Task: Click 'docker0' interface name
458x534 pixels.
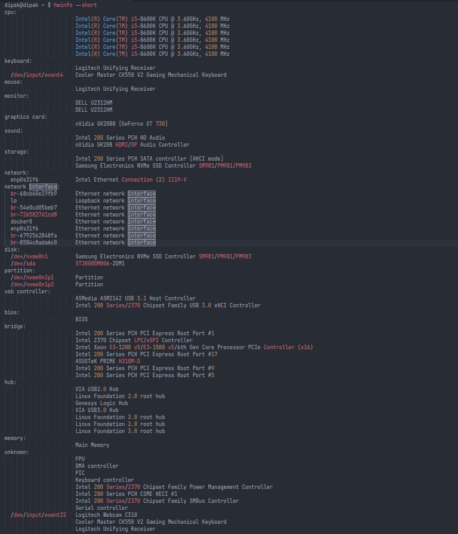Action: pos(21,222)
